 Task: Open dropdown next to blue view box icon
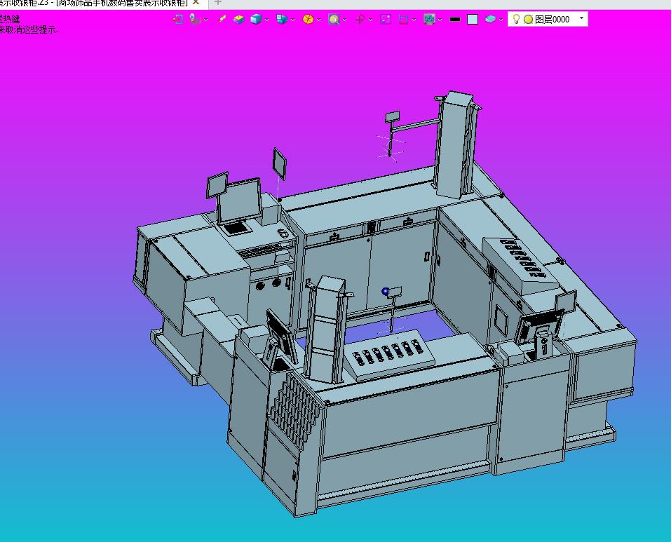292,20
